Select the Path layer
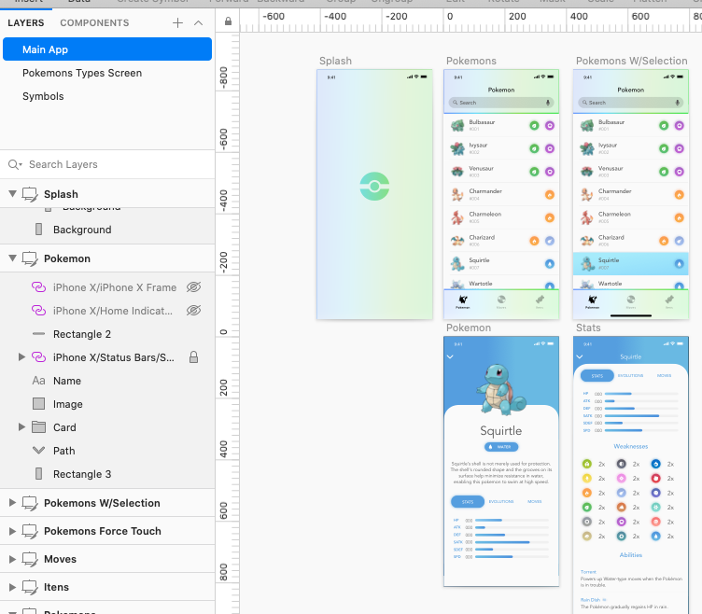702x614 pixels. click(x=64, y=451)
